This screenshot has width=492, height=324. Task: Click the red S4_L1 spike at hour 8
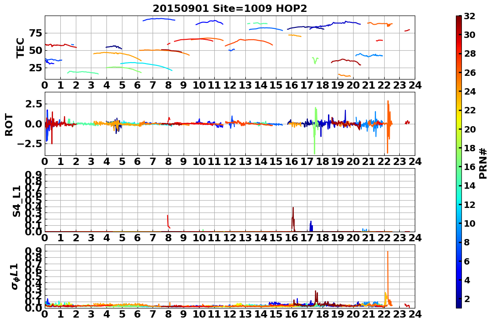point(168,221)
